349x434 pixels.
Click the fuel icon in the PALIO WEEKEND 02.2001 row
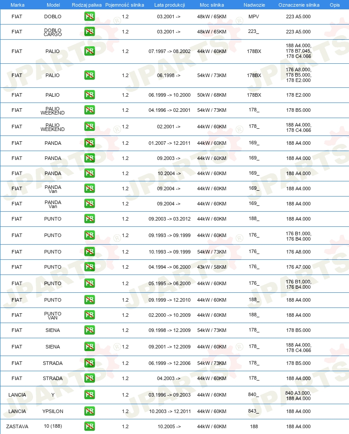click(x=90, y=126)
